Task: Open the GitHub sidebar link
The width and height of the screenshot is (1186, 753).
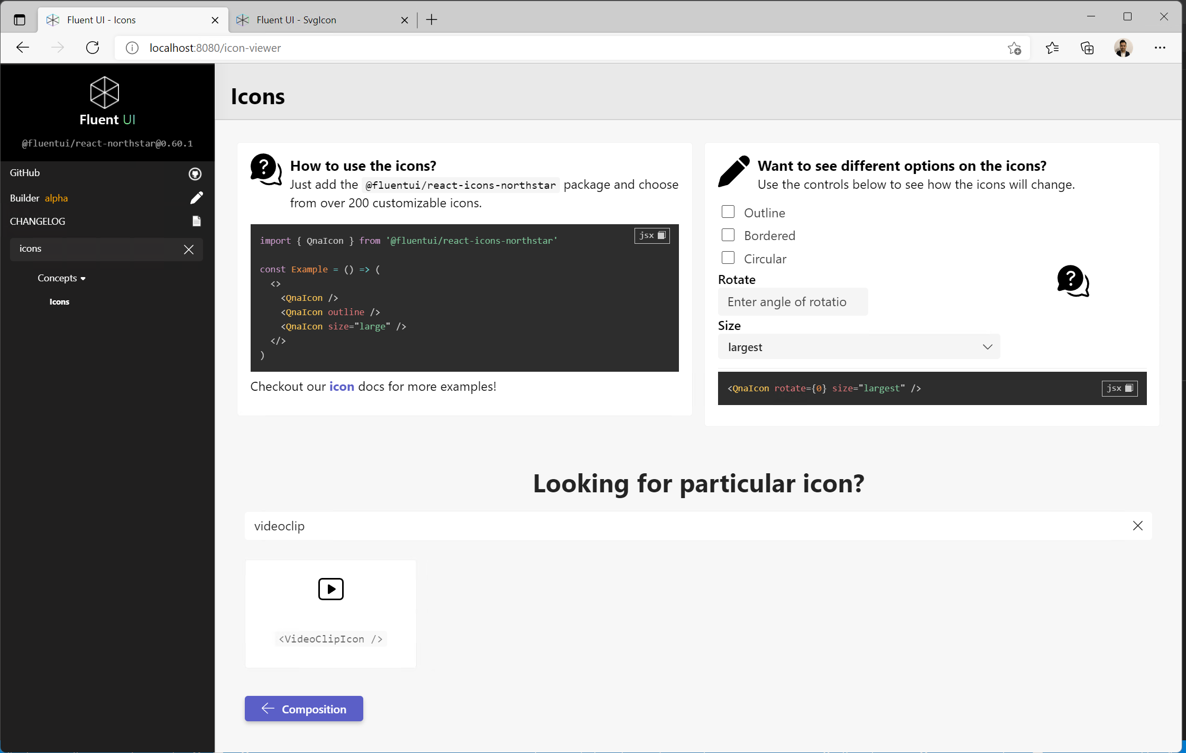Action: point(25,173)
